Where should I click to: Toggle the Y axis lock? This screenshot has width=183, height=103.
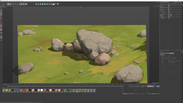22,4
